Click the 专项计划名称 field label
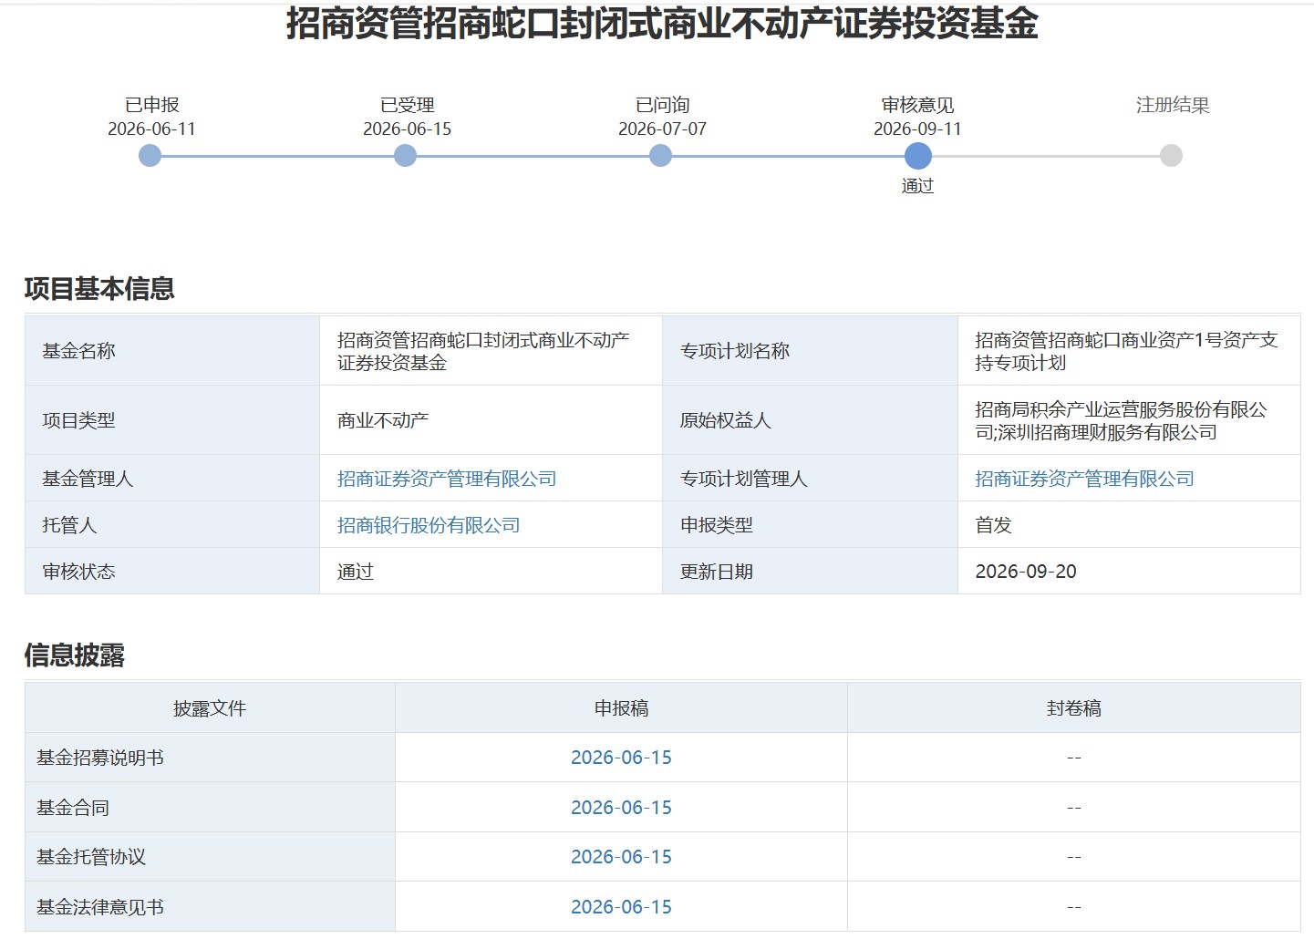The image size is (1314, 939). pos(735,351)
